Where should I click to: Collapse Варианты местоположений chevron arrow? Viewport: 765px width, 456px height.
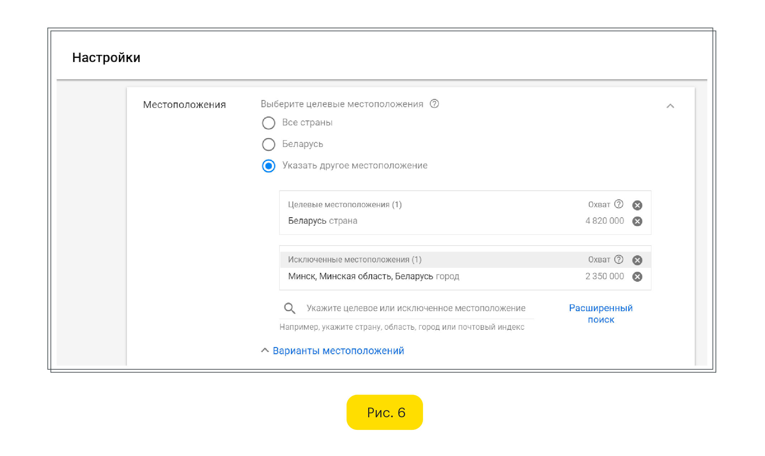coord(265,350)
